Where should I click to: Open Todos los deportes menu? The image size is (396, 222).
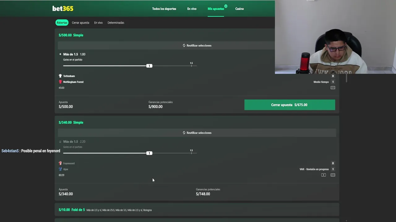(x=164, y=9)
